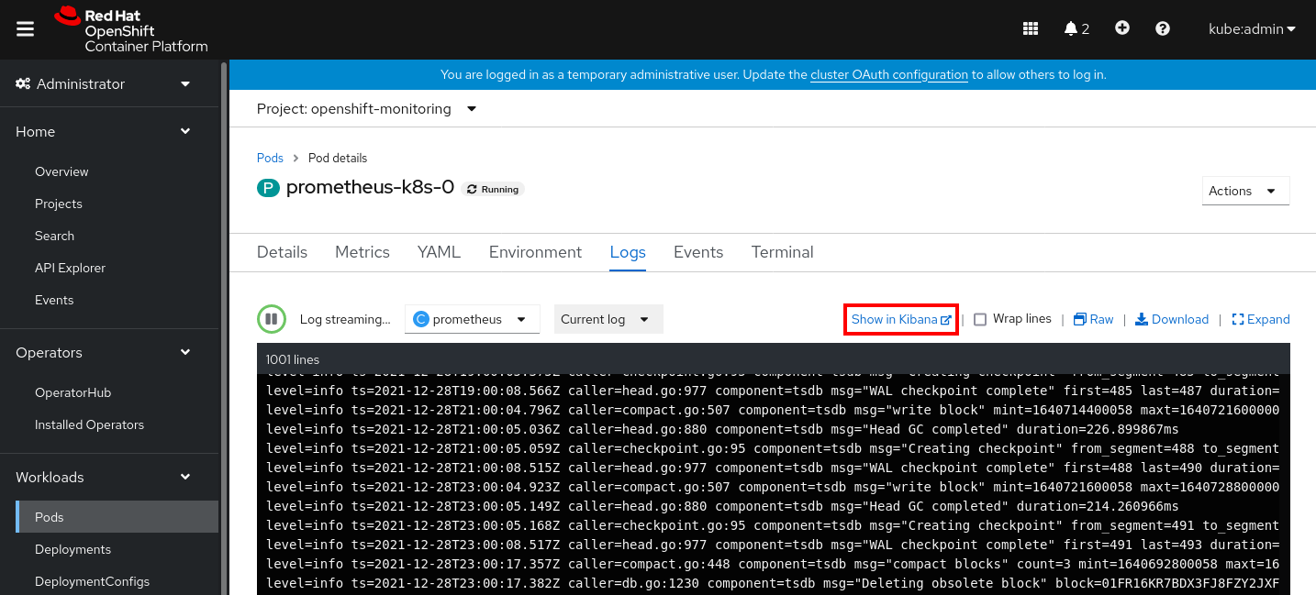Go back to Pods breadcrumb
1316x595 pixels.
pos(270,158)
